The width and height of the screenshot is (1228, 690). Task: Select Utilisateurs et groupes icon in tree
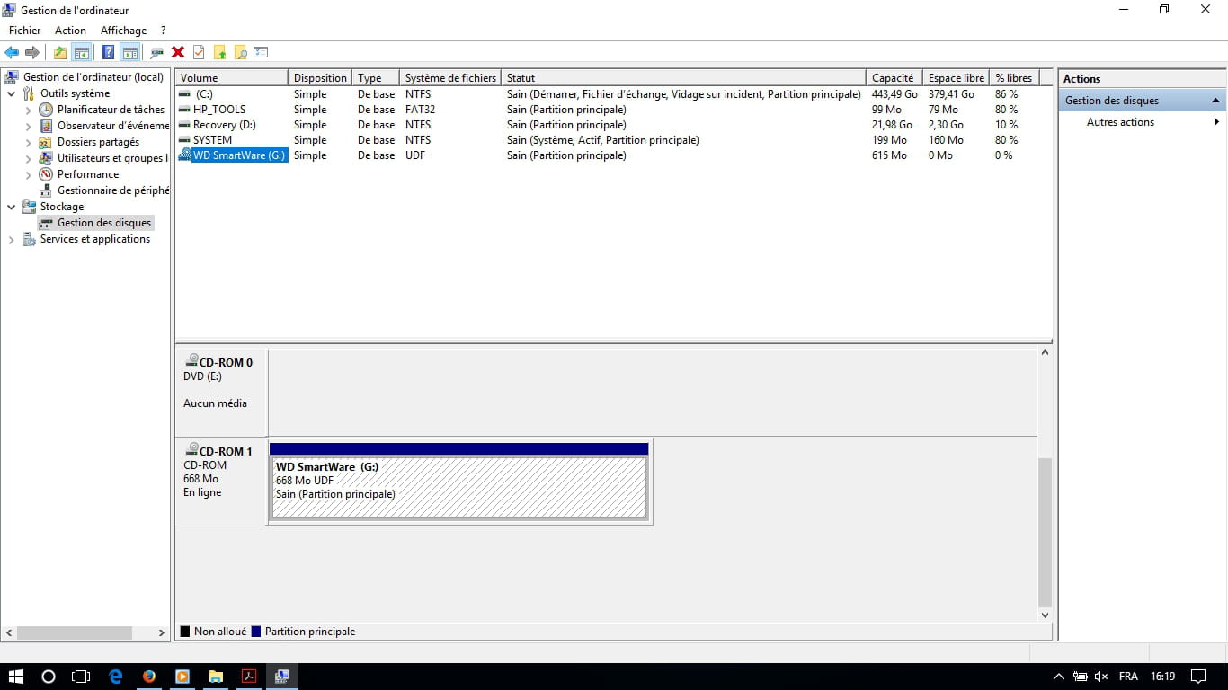[46, 158]
